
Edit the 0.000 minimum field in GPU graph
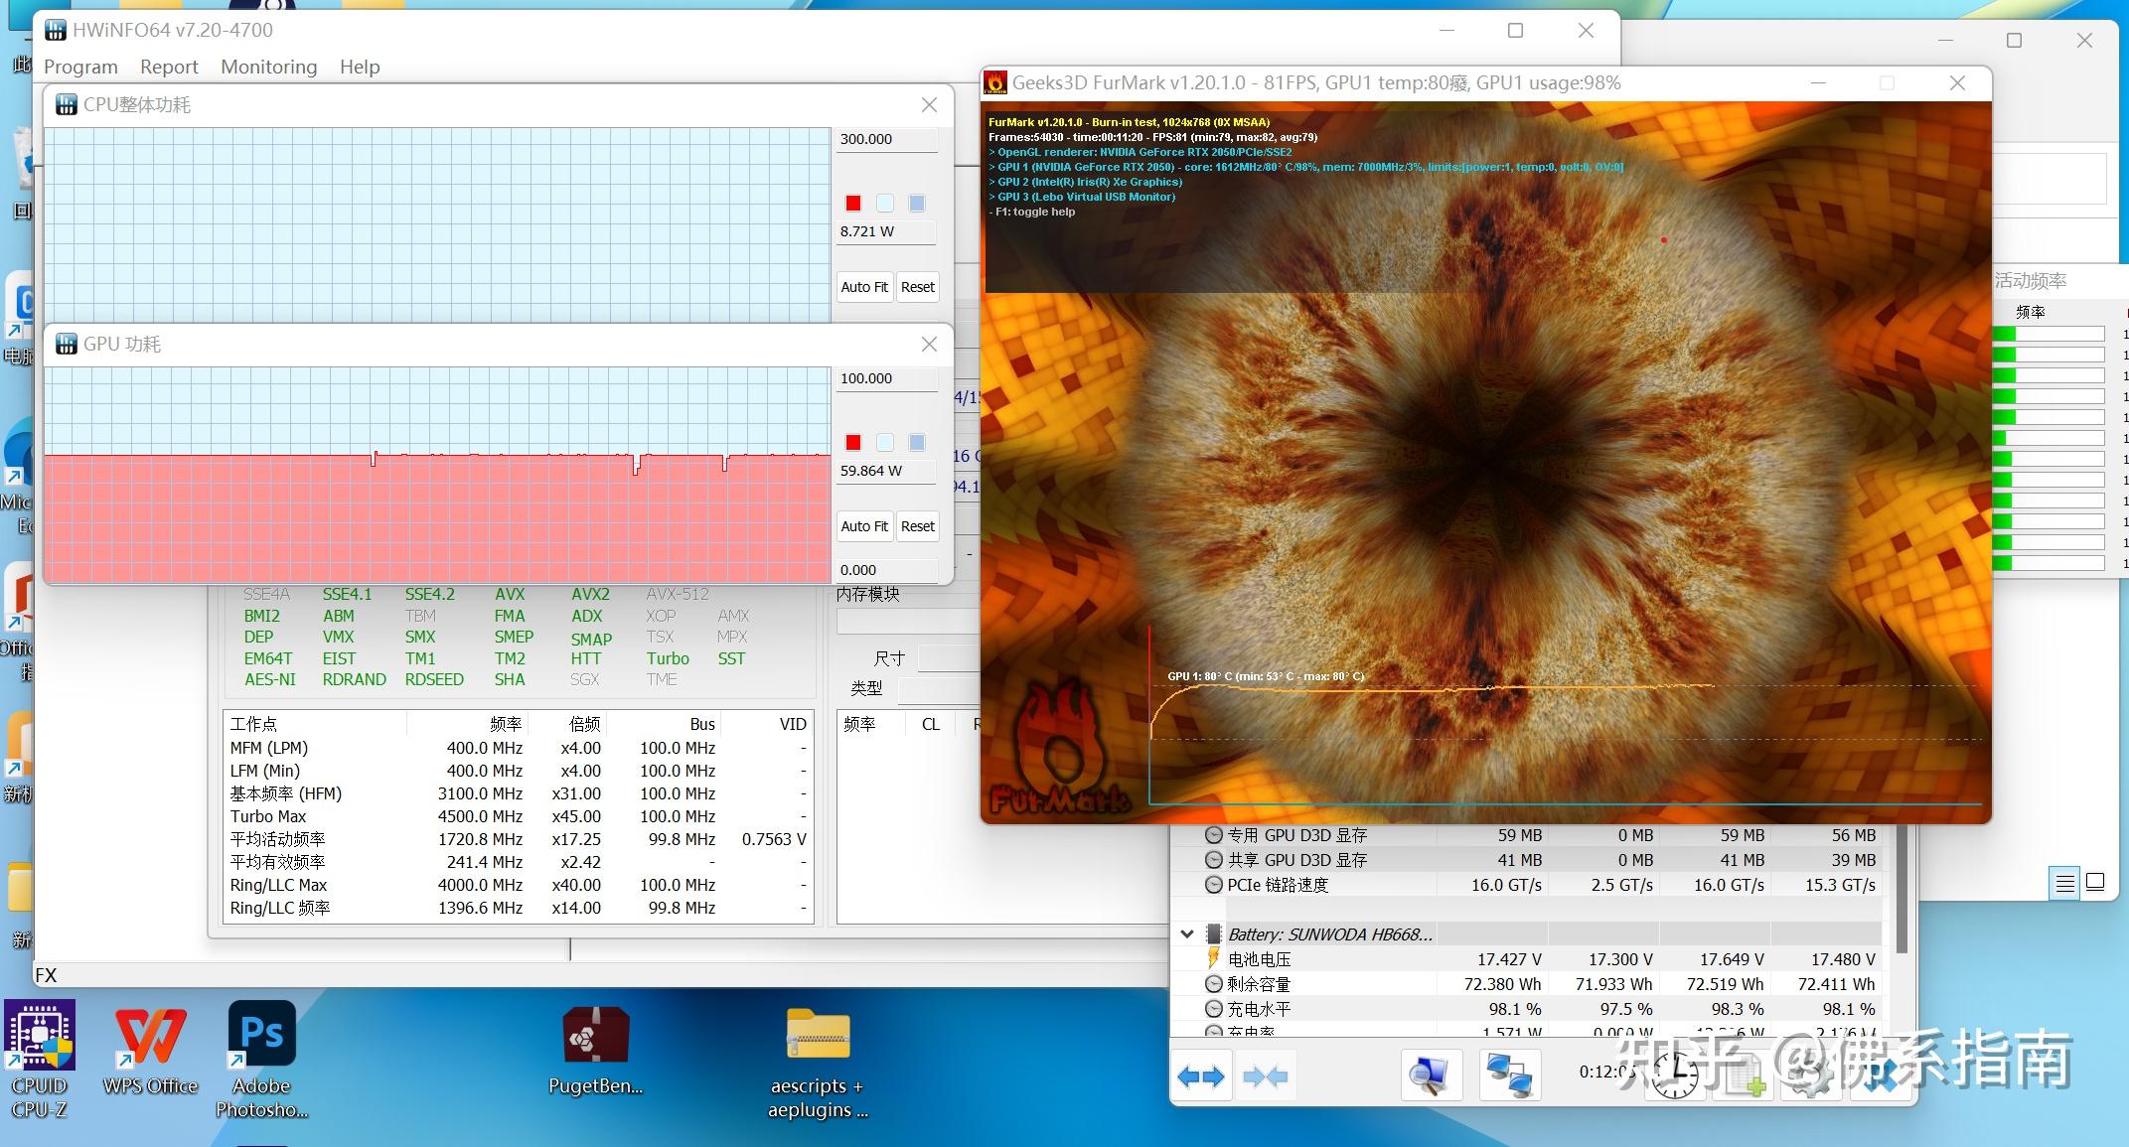tap(887, 570)
